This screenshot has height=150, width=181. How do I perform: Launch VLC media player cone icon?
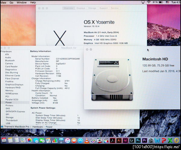pyautogui.click(x=87, y=141)
